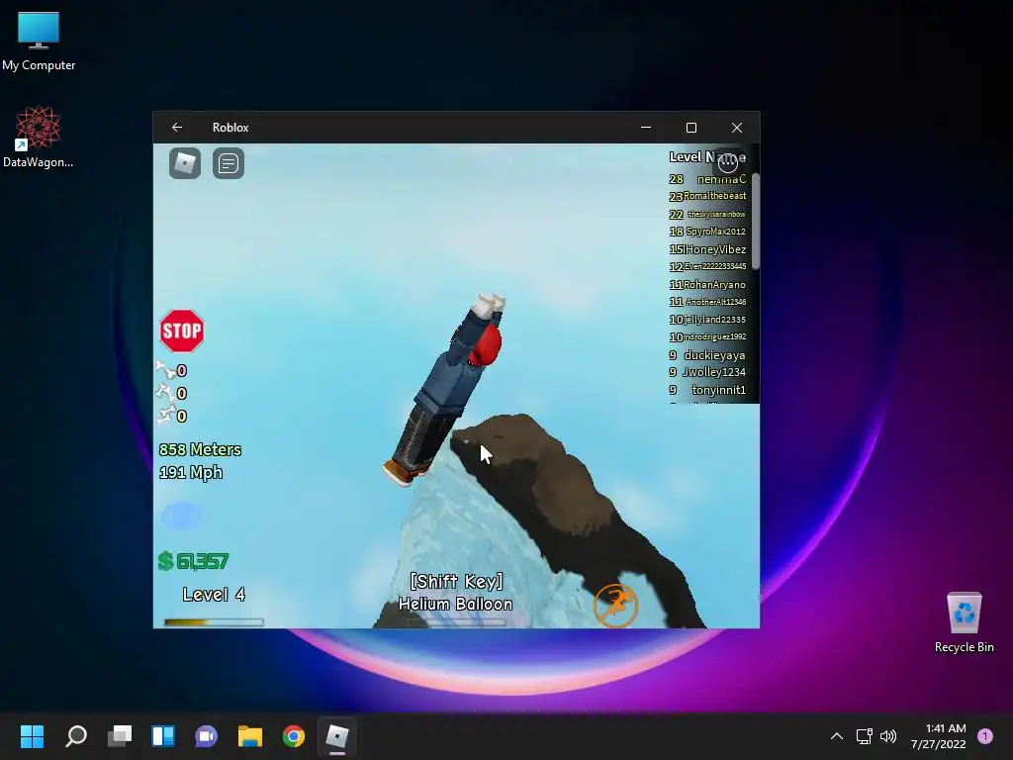Go back using Roblox window arrow

click(177, 128)
